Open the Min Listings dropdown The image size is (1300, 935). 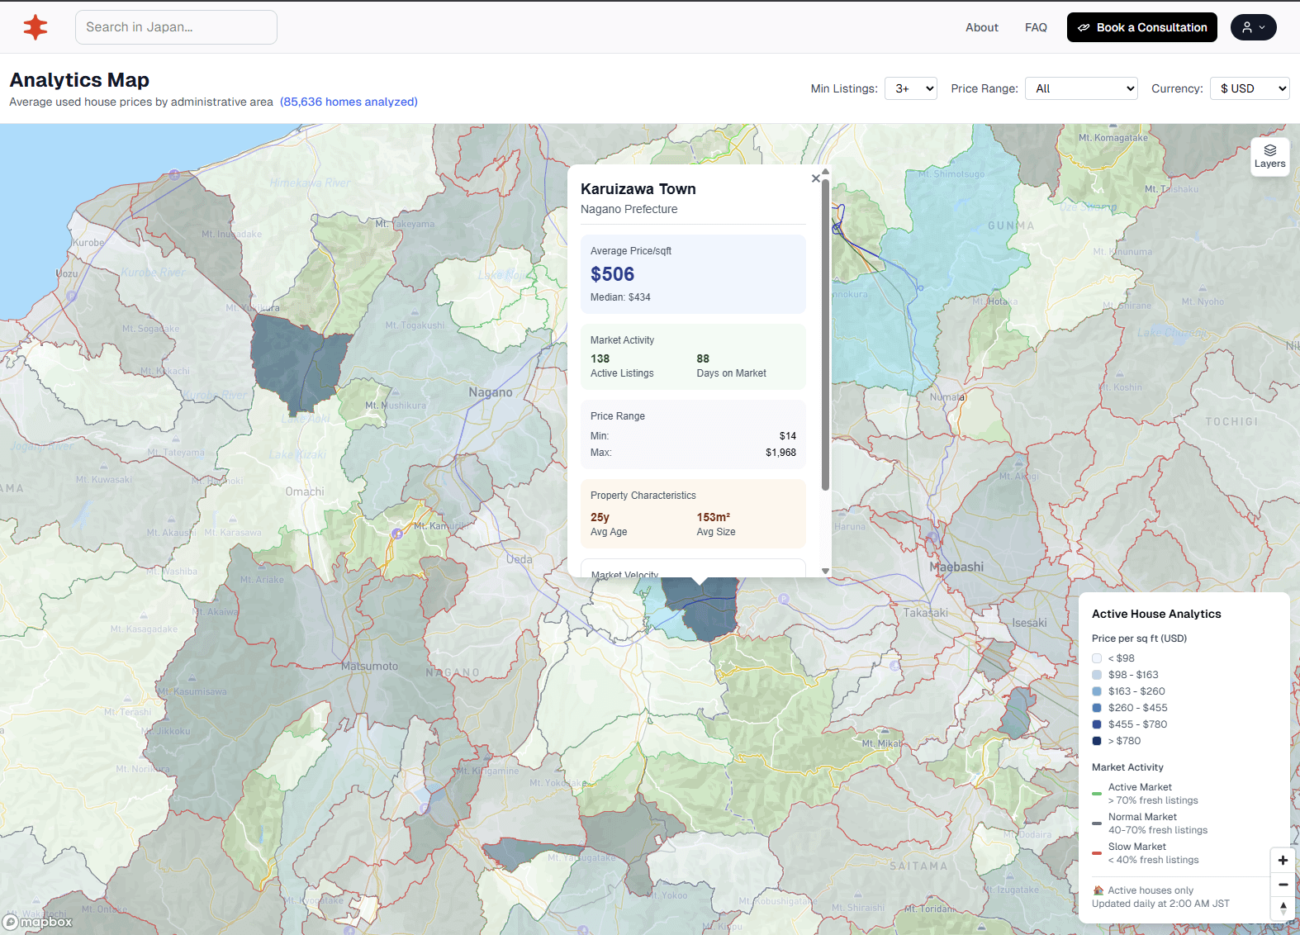[x=910, y=88]
